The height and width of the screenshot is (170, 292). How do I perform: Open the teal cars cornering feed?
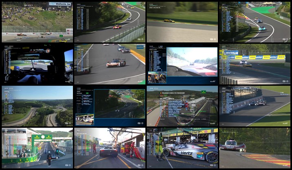255,22
